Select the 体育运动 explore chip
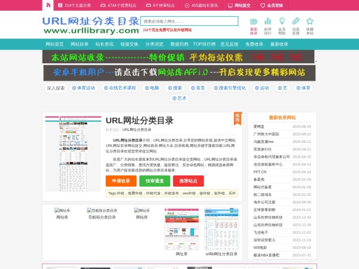 [84, 88]
